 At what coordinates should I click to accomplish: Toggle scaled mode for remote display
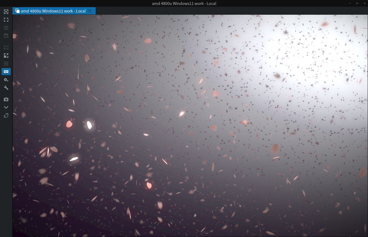point(6,56)
